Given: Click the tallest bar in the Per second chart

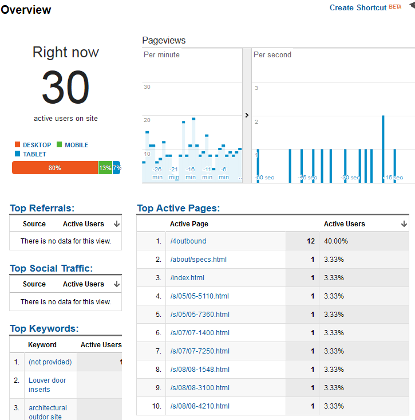Looking at the screenshot, I should (383, 149).
